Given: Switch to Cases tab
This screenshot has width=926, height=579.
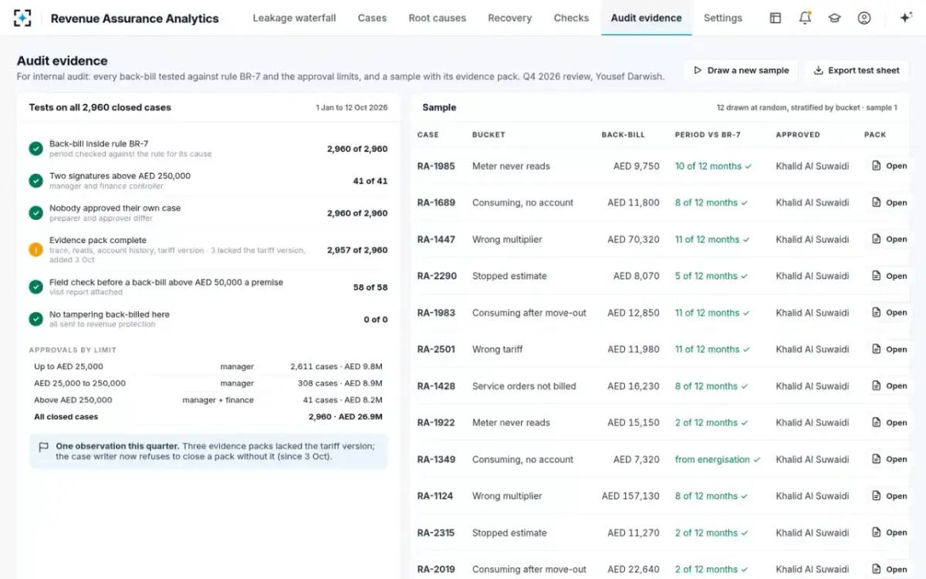Looking at the screenshot, I should [372, 18].
